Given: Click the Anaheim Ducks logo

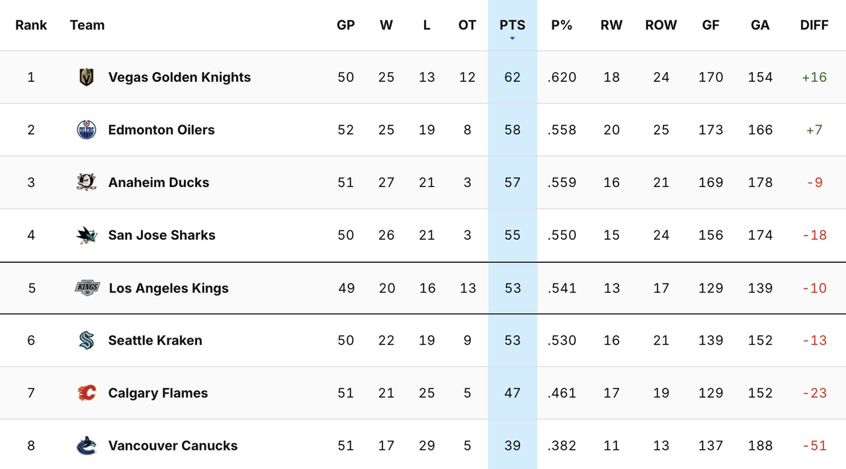Looking at the screenshot, I should coord(87,182).
